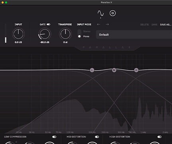Viewport: 172px width, 144px height.
Task: Select the L band crossover node
Action: point(92,70)
